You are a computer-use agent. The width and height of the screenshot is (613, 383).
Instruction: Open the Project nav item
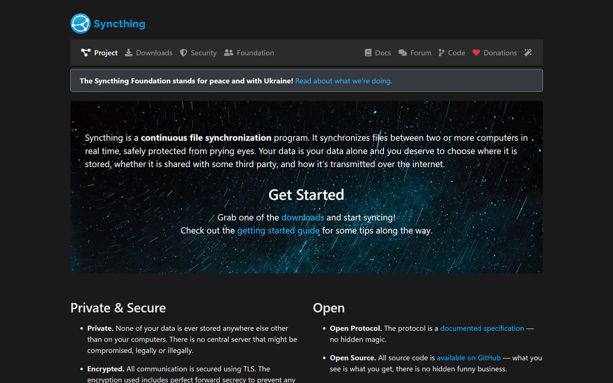(x=99, y=53)
